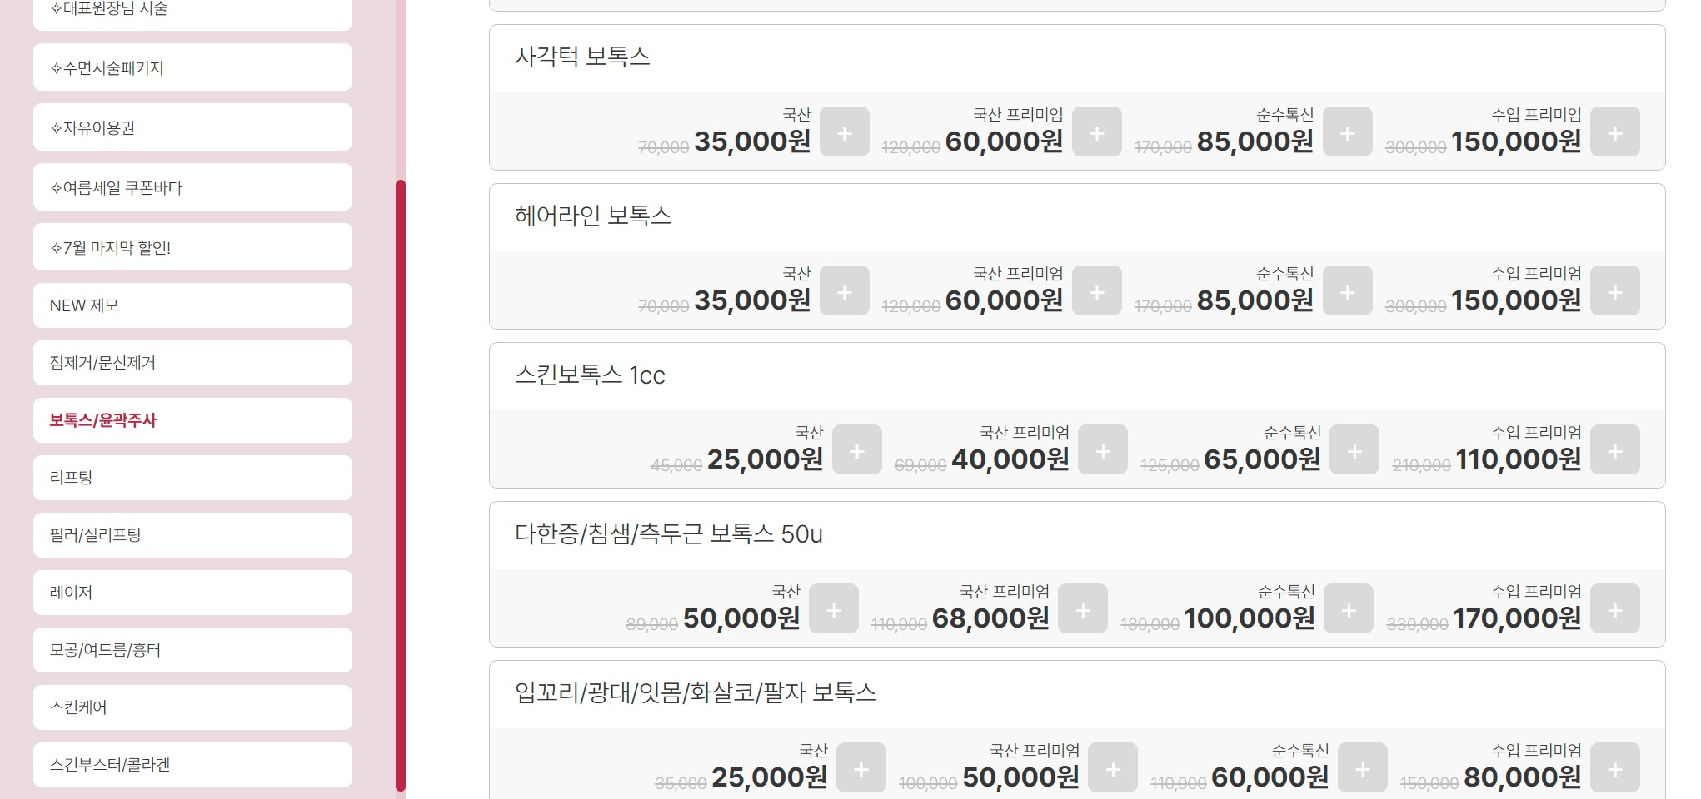Select the 여름세일 쿠폰바다 category
Image resolution: width=1701 pixels, height=799 pixels.
tap(192, 187)
